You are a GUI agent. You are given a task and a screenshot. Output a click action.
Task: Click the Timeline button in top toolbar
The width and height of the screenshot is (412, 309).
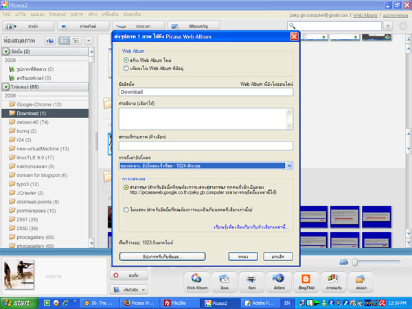tap(139, 26)
